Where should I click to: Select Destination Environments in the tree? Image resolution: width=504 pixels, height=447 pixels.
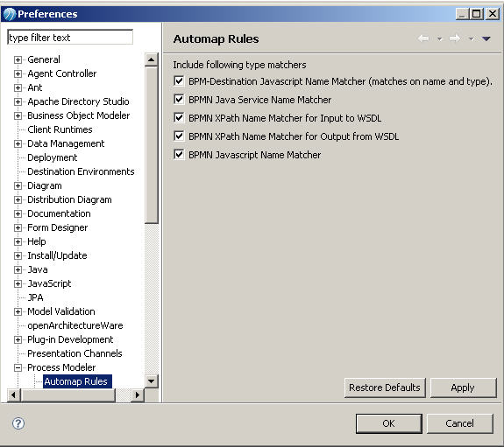(x=81, y=171)
